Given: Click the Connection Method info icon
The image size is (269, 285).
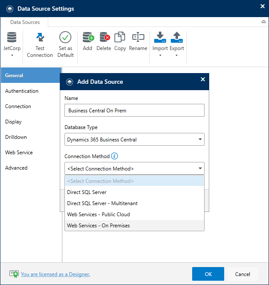Looking at the screenshot, I should (x=114, y=156).
